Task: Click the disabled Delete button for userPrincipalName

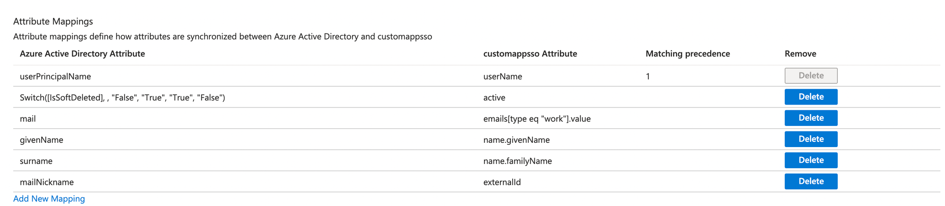Action: pos(811,75)
